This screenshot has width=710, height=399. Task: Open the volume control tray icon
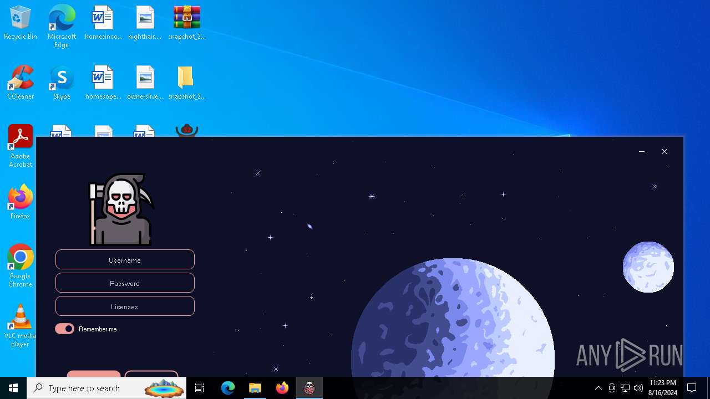[x=638, y=388]
